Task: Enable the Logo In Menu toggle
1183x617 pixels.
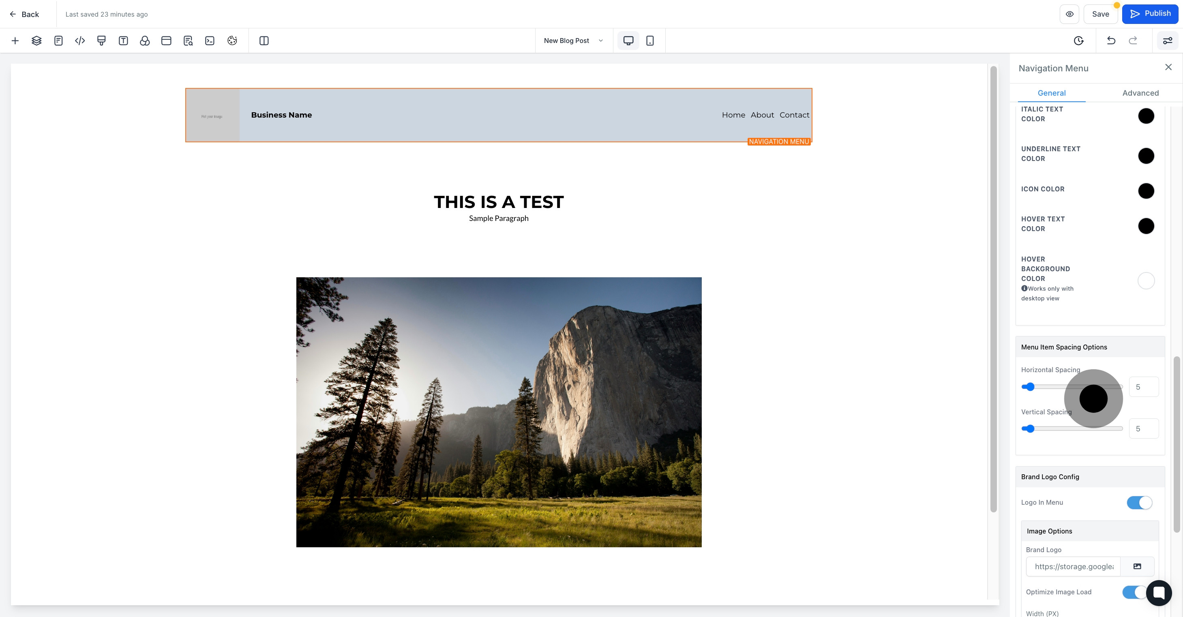Action: [x=1138, y=503]
